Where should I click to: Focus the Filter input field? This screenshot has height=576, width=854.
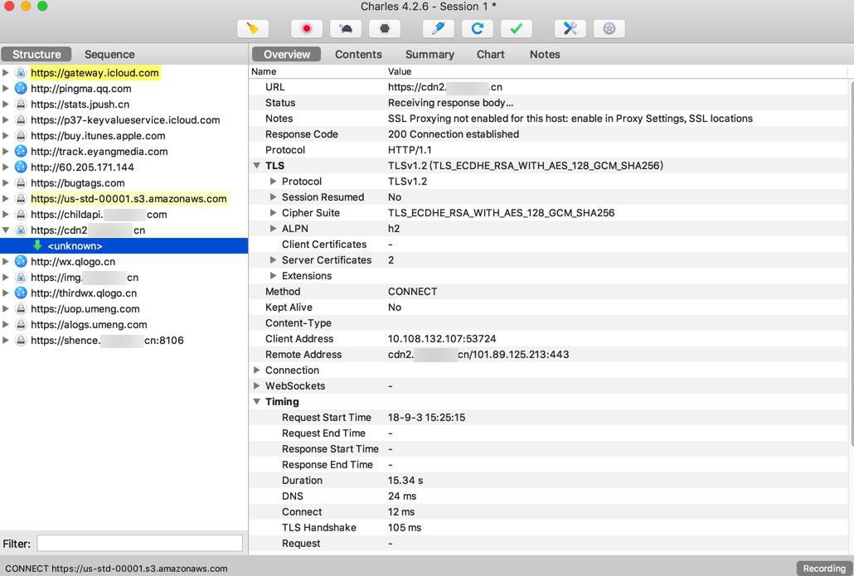click(x=139, y=544)
